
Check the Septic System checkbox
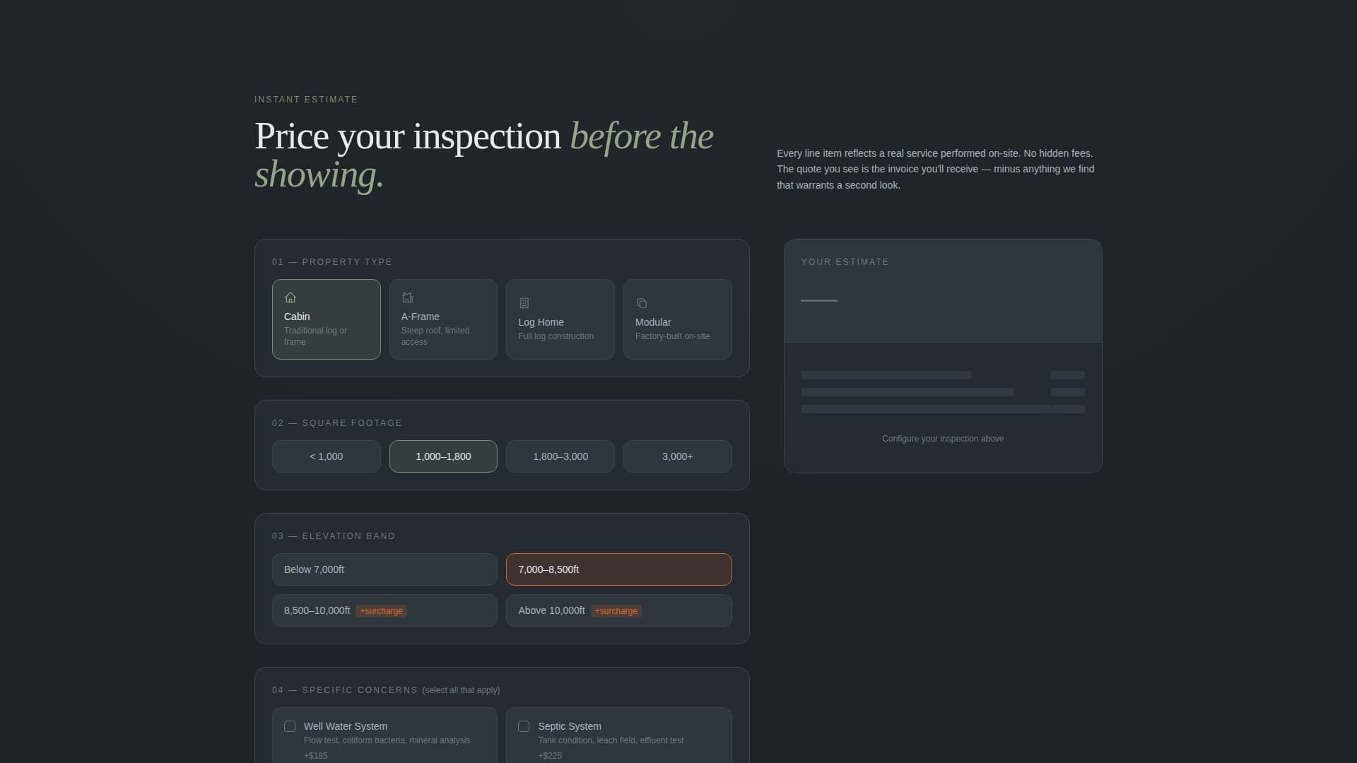pos(524,726)
